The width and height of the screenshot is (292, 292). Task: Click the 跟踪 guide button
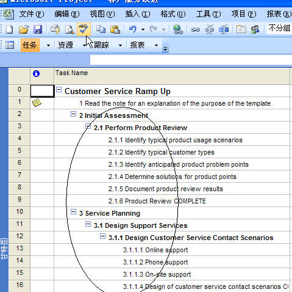pos(101,45)
